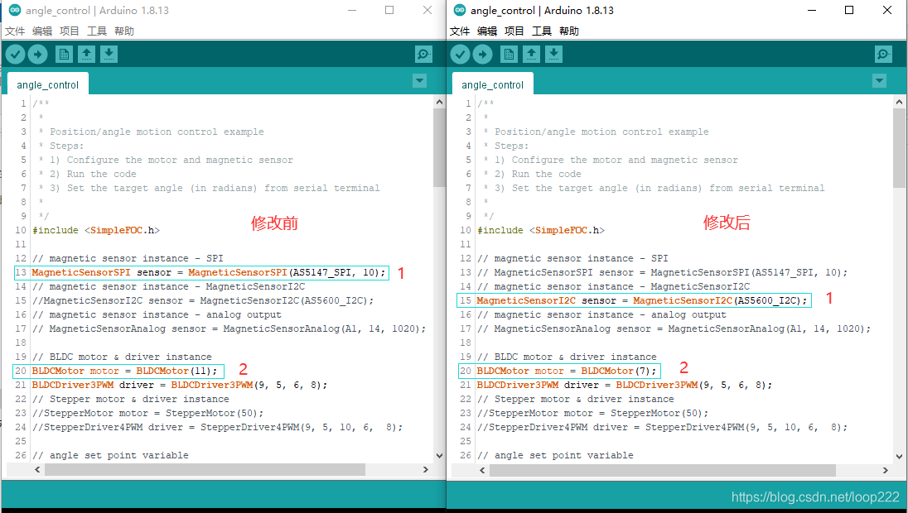Click scroll-down arrow in right editor
This screenshot has width=908, height=513.
[x=899, y=456]
